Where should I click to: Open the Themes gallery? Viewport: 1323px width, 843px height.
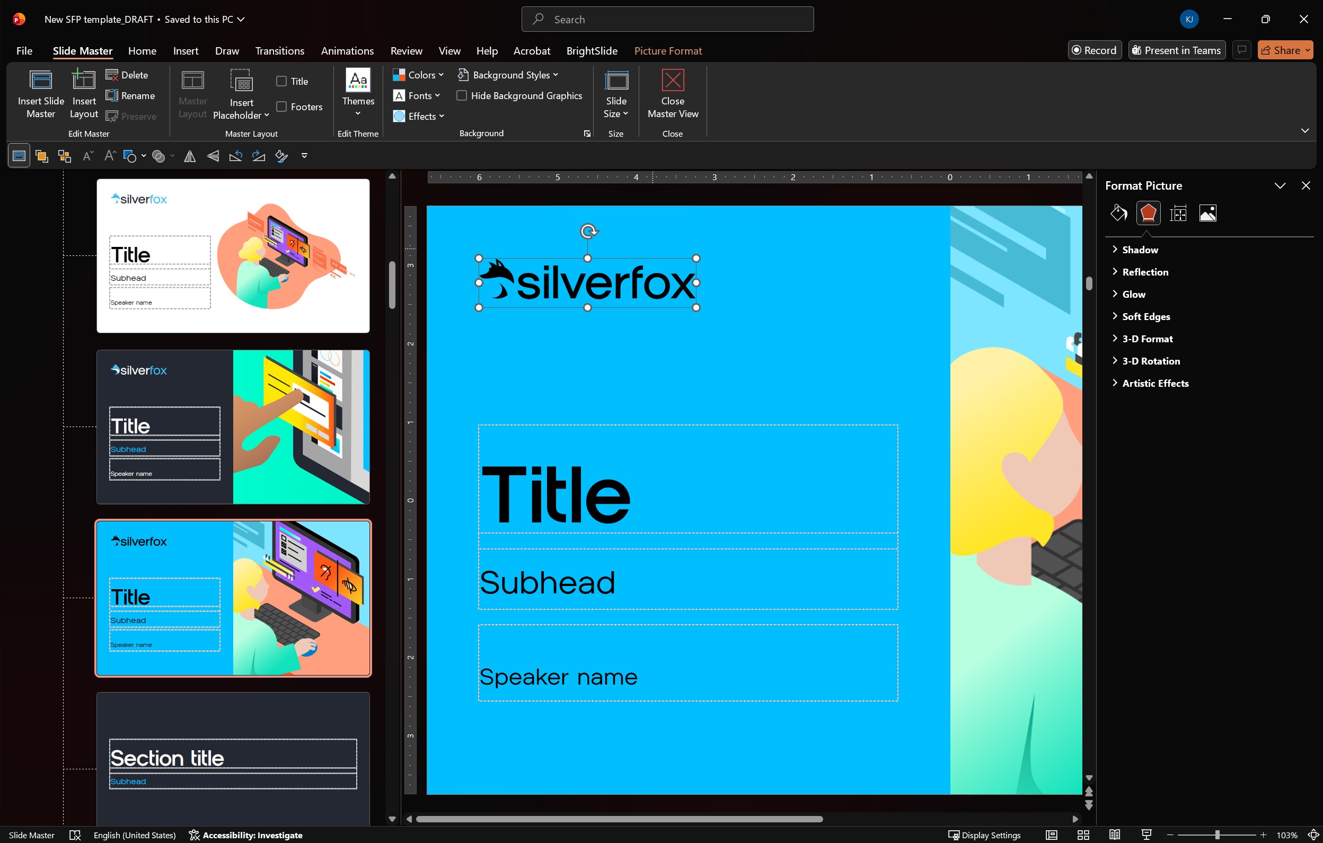point(358,94)
